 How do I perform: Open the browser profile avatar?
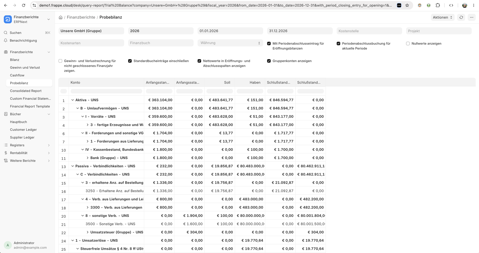[465, 5]
